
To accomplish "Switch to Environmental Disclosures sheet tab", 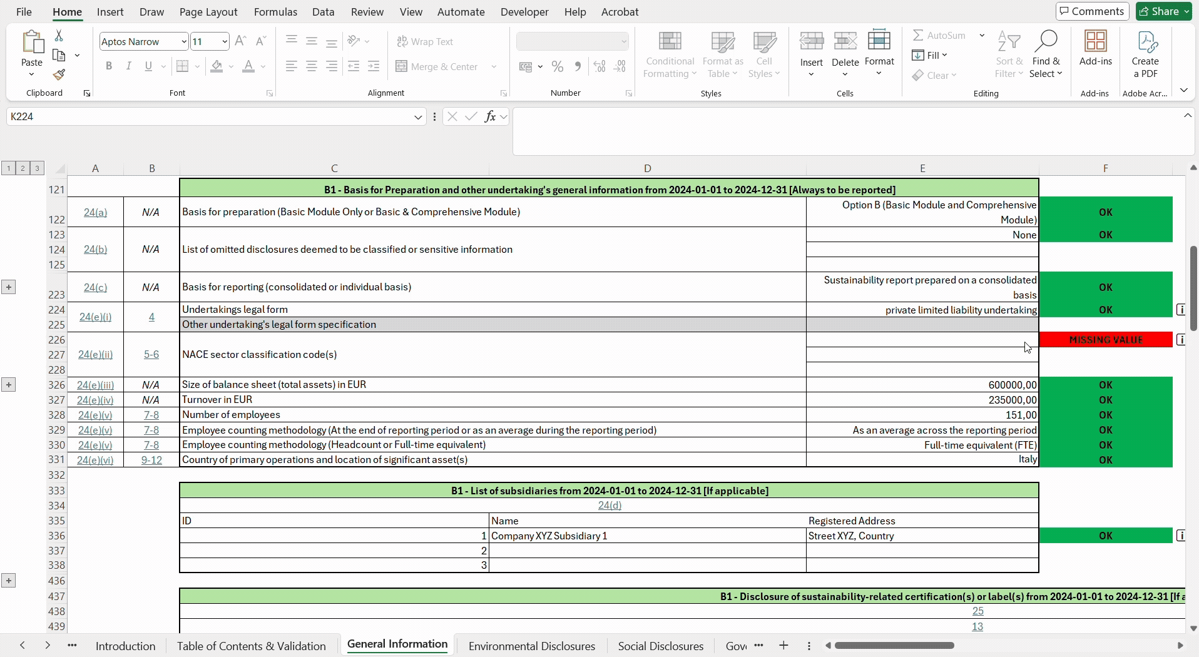I will 532,646.
